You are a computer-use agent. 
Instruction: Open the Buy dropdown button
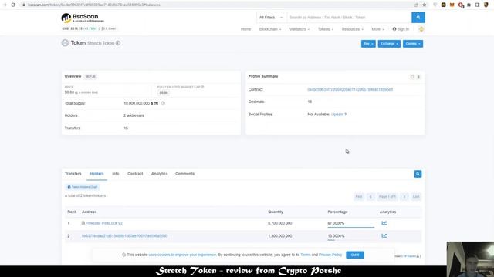pos(368,44)
